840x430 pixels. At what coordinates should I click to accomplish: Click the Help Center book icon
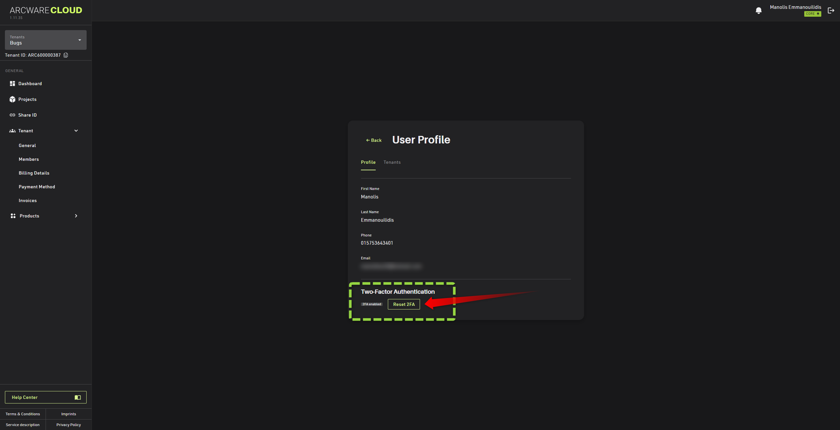(78, 397)
